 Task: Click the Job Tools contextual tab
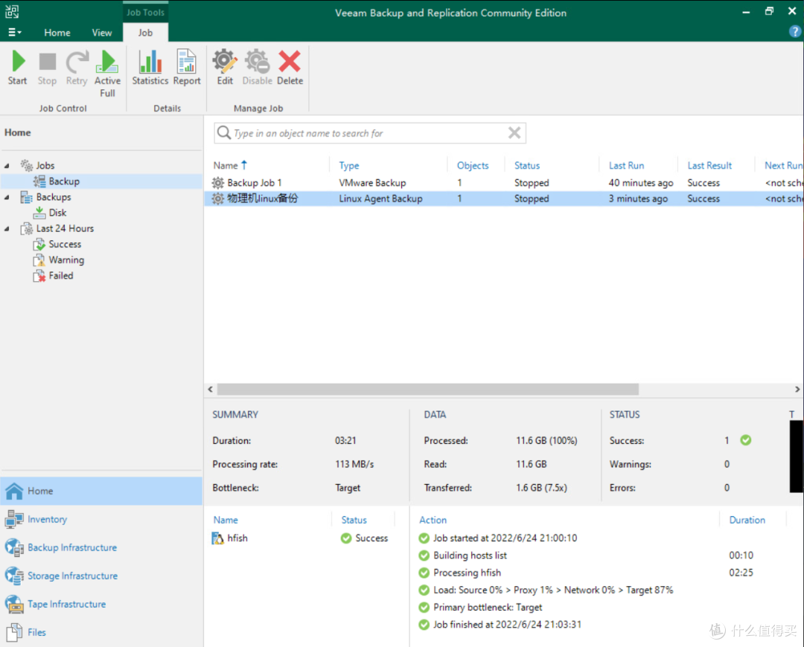(145, 13)
